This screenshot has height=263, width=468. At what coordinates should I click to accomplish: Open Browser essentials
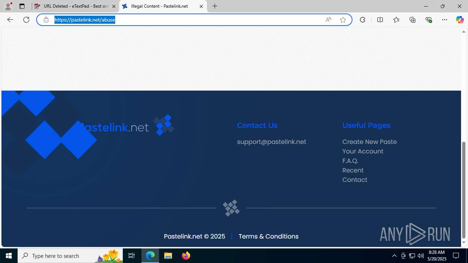pos(429,20)
